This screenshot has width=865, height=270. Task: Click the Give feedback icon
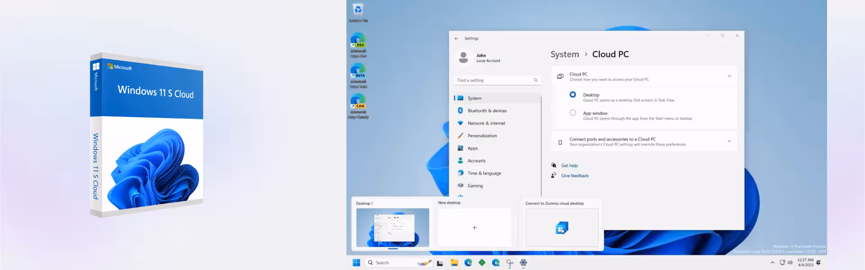pos(554,175)
